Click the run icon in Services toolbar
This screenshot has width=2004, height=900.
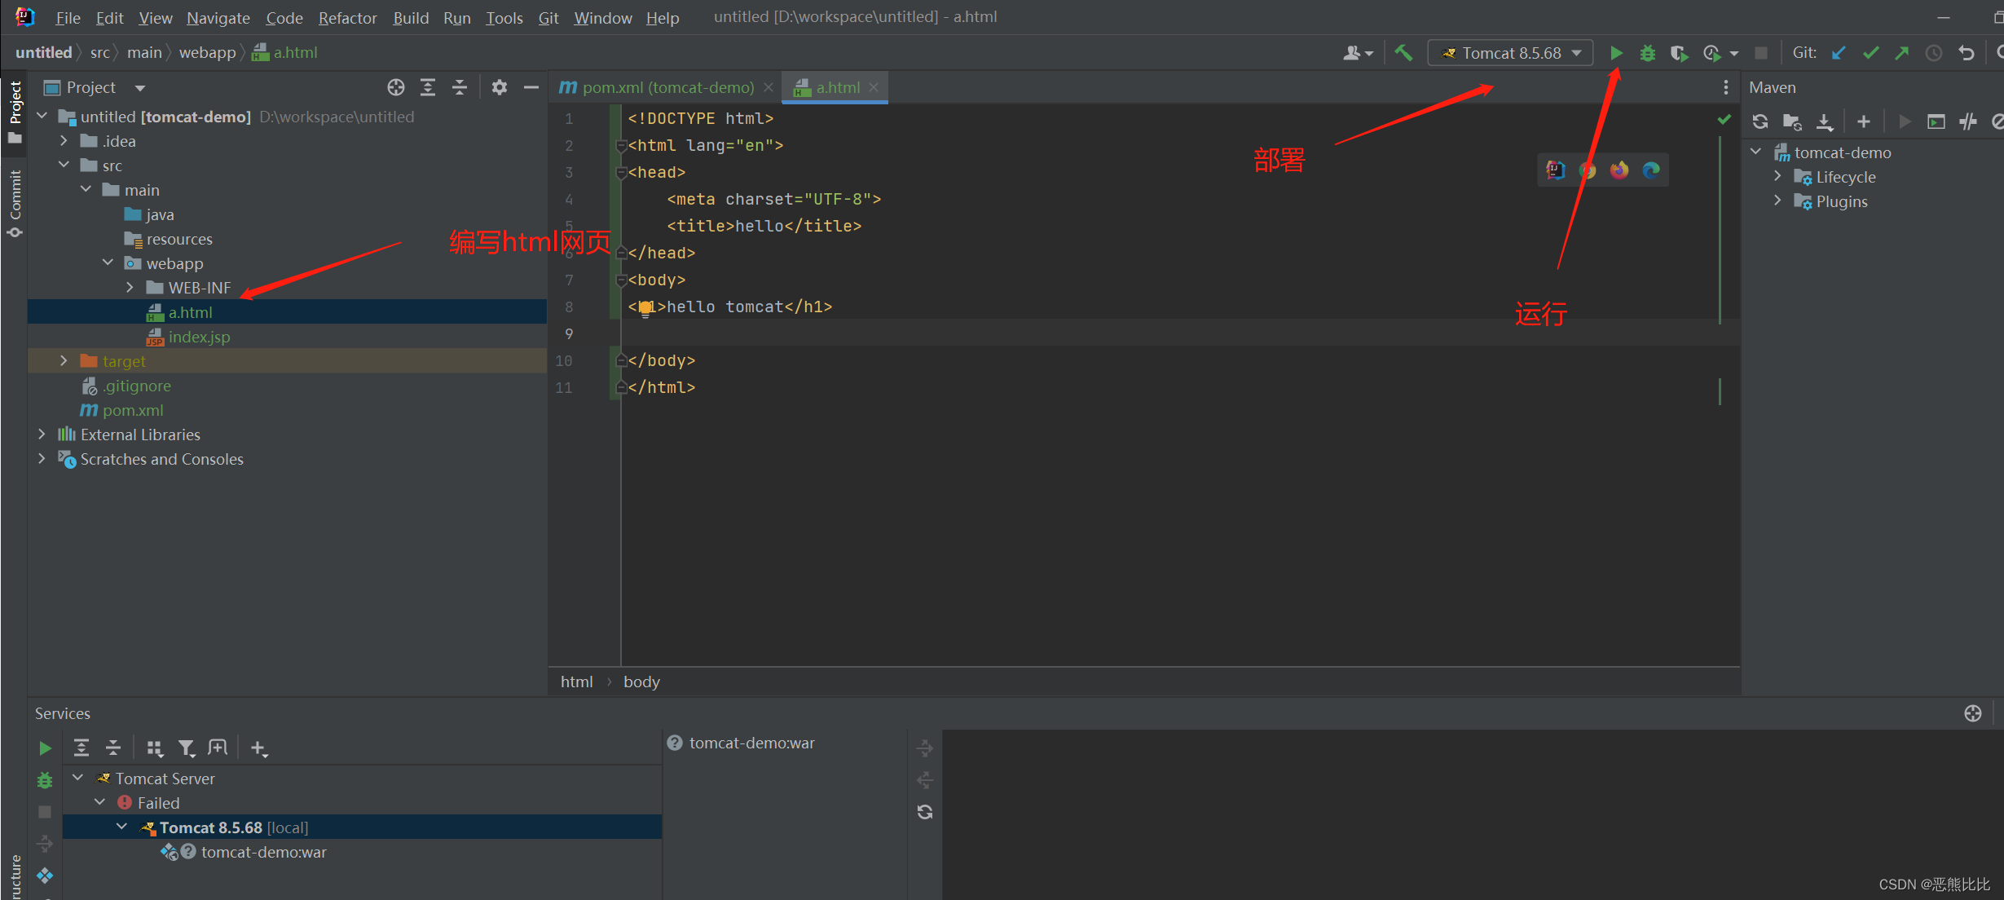click(46, 748)
